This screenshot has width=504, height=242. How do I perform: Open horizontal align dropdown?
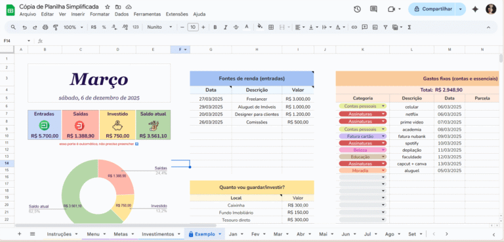coord(300,27)
